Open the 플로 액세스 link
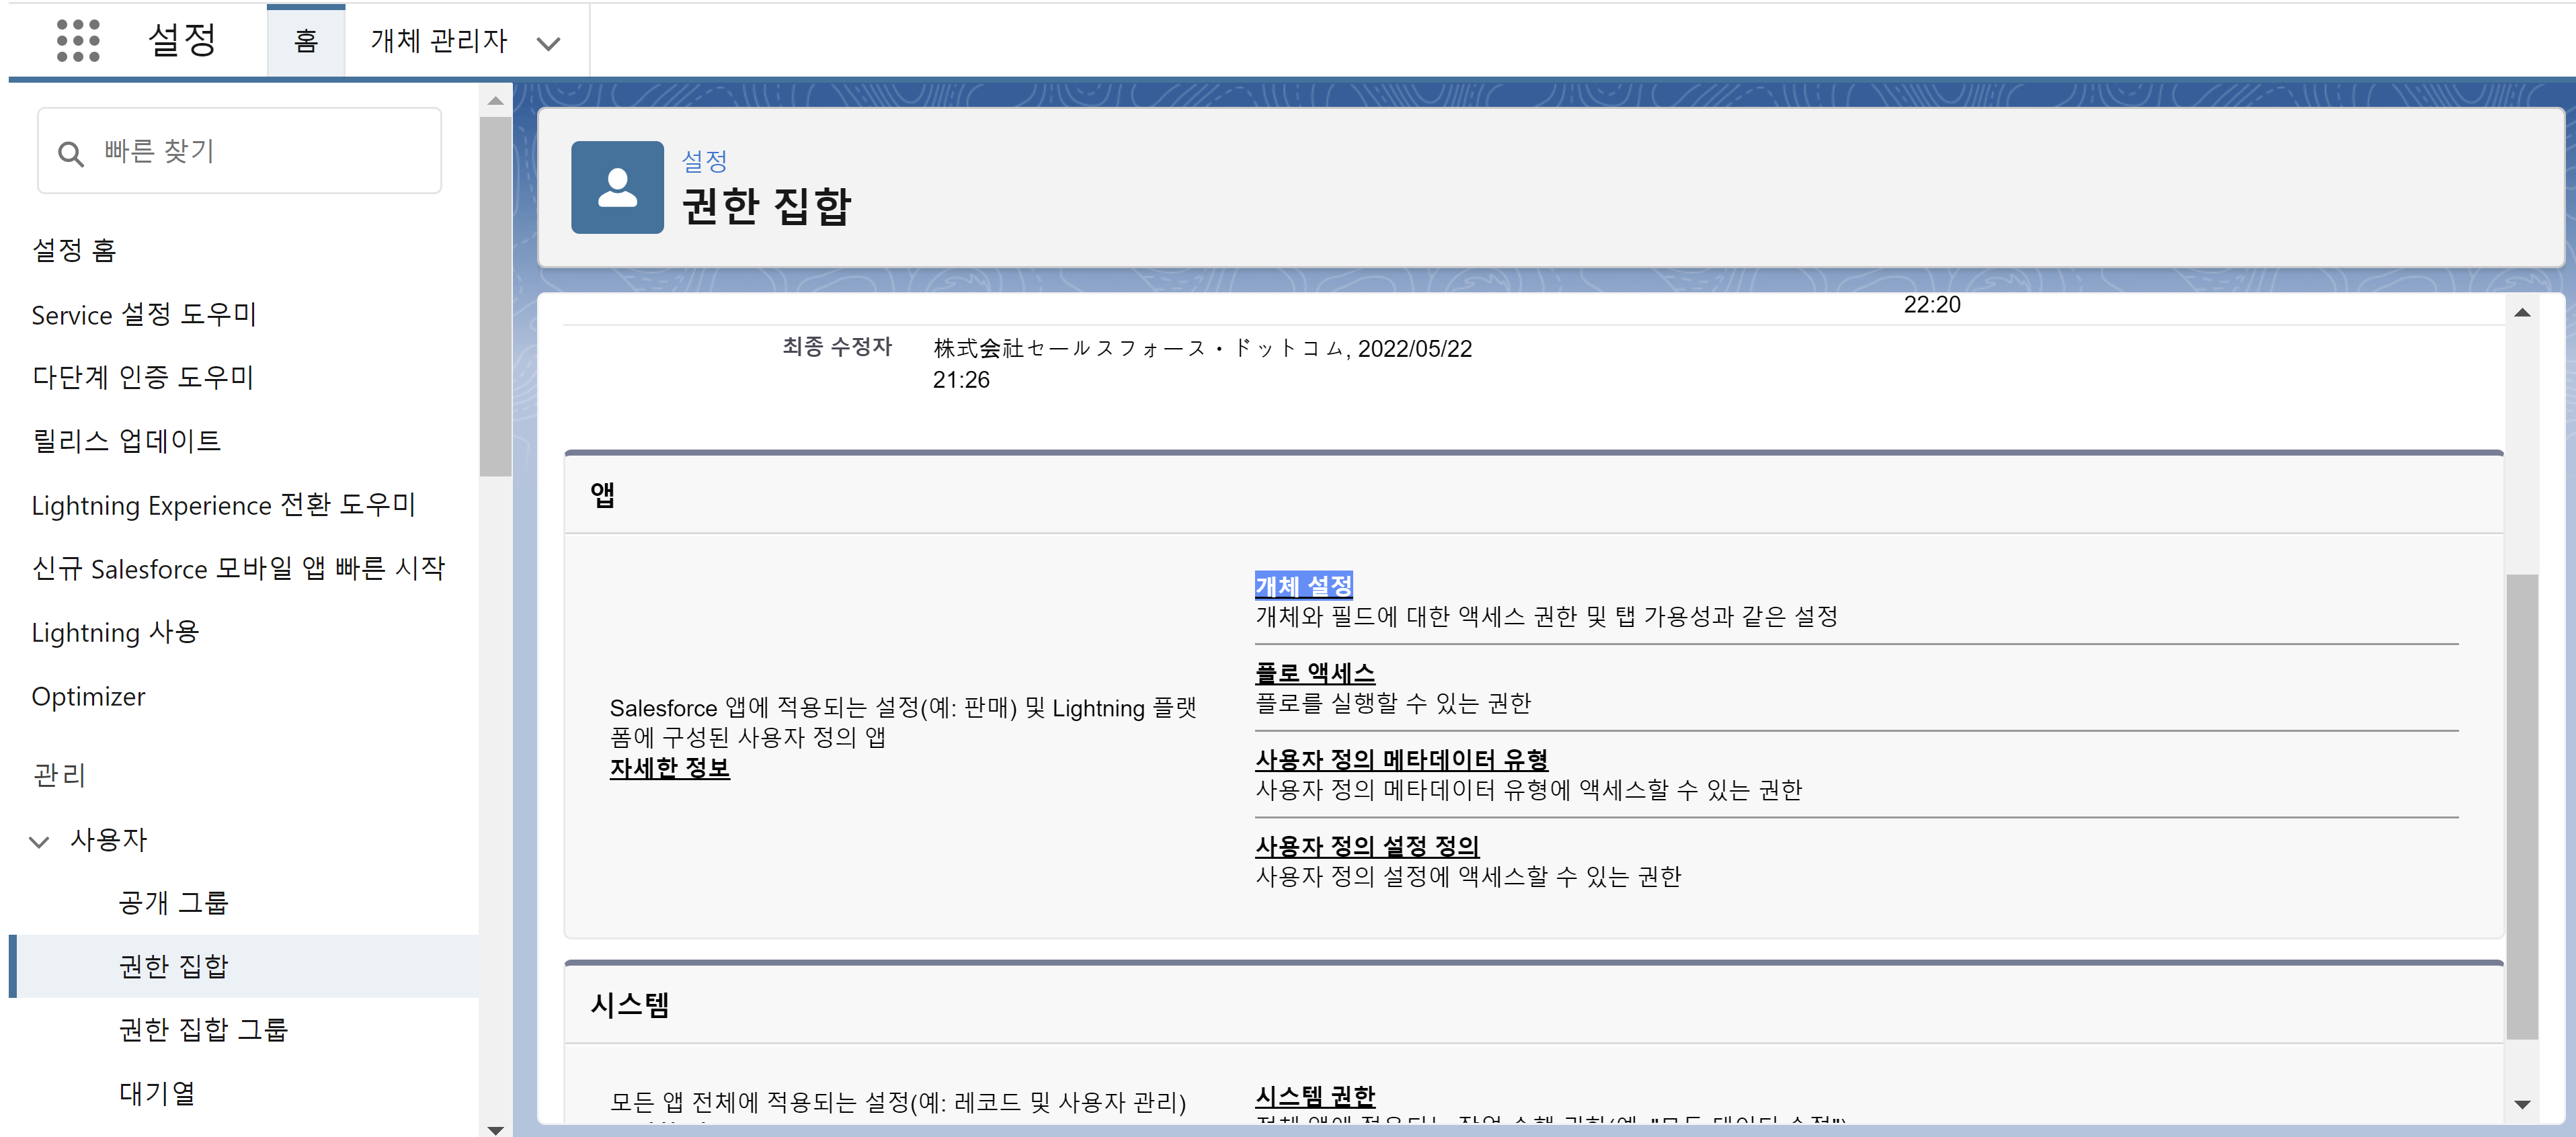 pyautogui.click(x=1314, y=672)
